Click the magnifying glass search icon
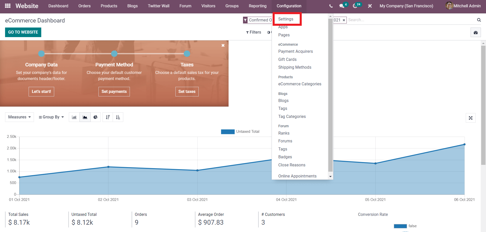The width and height of the screenshot is (486, 232). (479, 20)
